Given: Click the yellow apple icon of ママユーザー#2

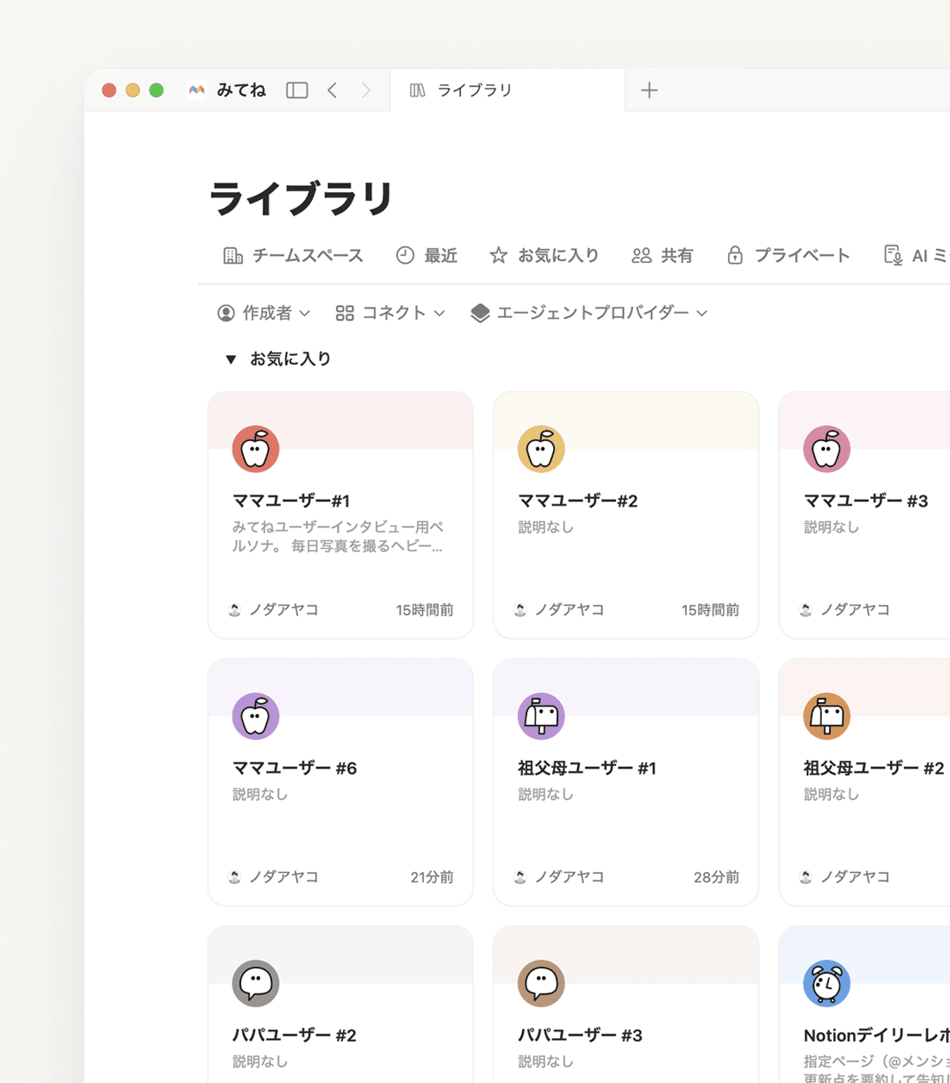Looking at the screenshot, I should pos(541,449).
